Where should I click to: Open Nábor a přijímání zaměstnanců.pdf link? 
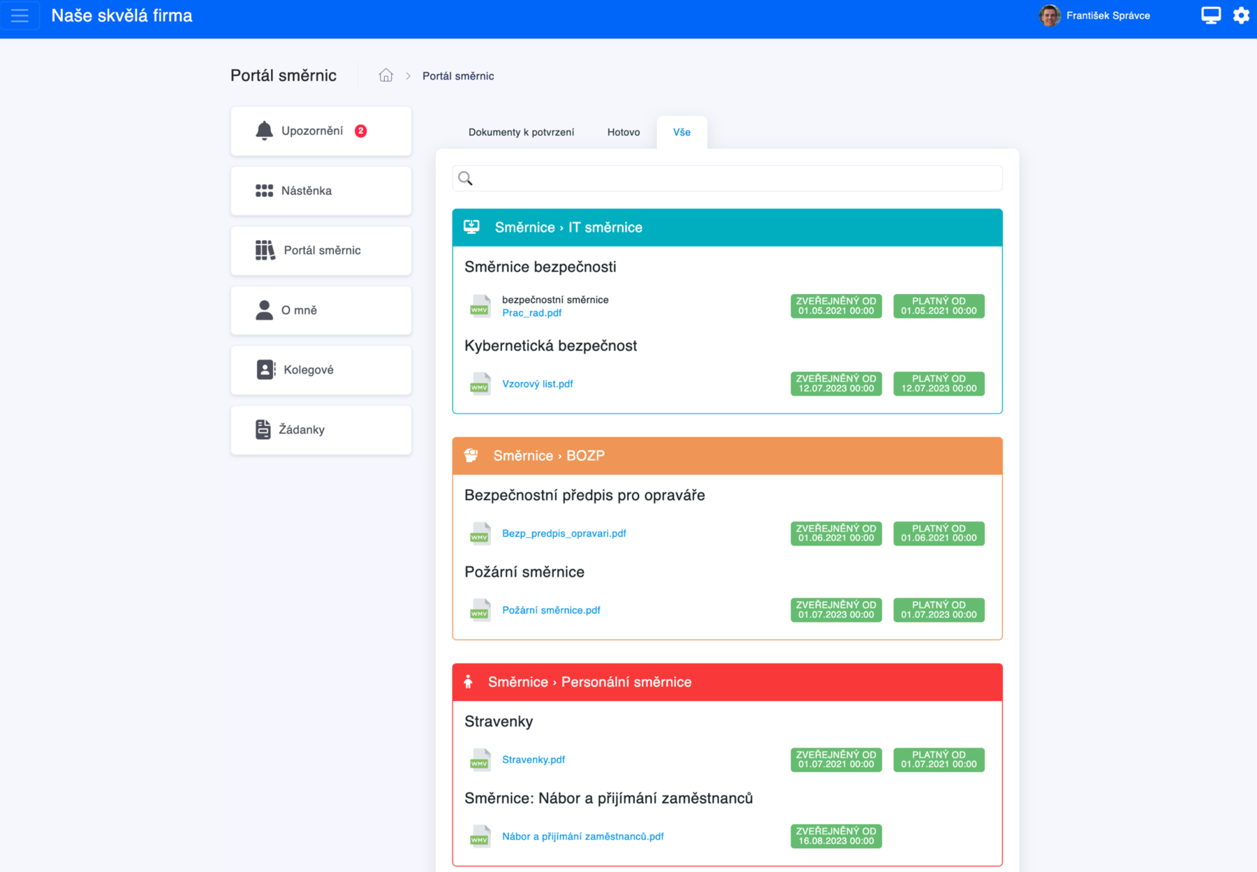click(x=582, y=836)
